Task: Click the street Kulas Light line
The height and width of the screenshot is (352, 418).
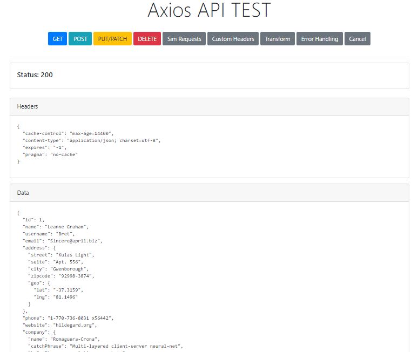Action: coord(62,255)
